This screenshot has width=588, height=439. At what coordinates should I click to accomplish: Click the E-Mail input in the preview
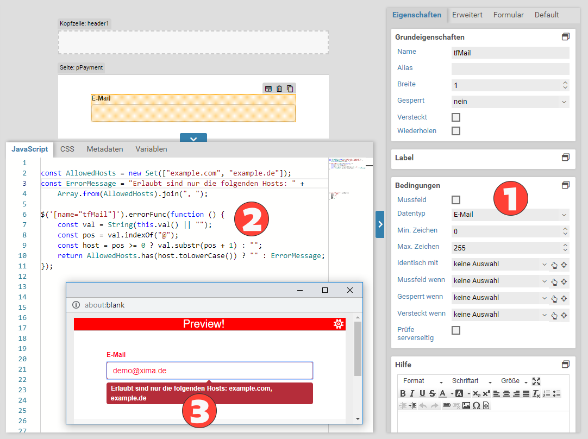coord(209,371)
